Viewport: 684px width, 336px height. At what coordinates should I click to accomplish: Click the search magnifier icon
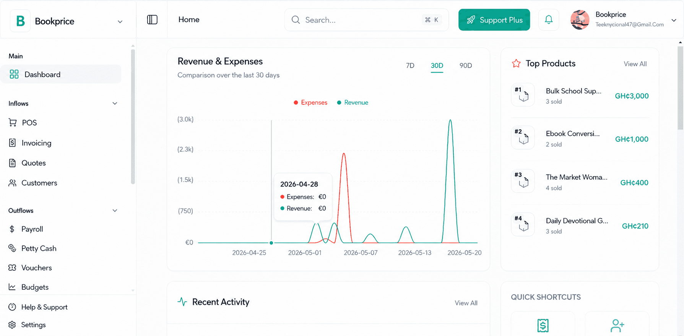tap(296, 20)
